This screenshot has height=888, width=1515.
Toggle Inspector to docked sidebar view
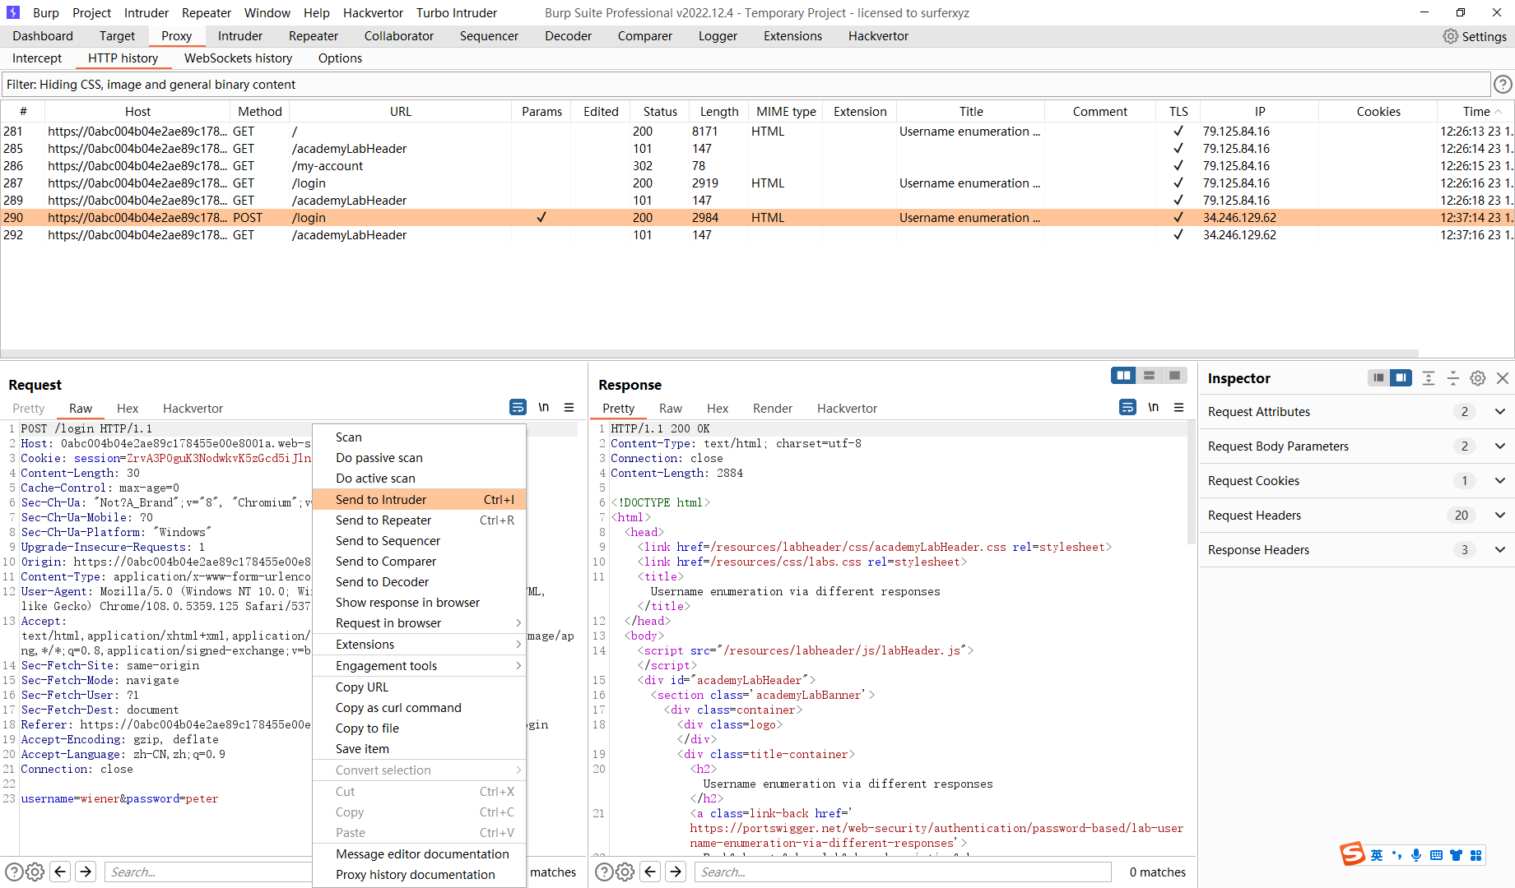pyautogui.click(x=1379, y=378)
